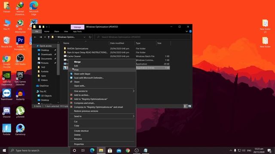The width and height of the screenshot is (275, 154).
Task: Select the MSI Afterburner desktop icon
Action: point(20,26)
